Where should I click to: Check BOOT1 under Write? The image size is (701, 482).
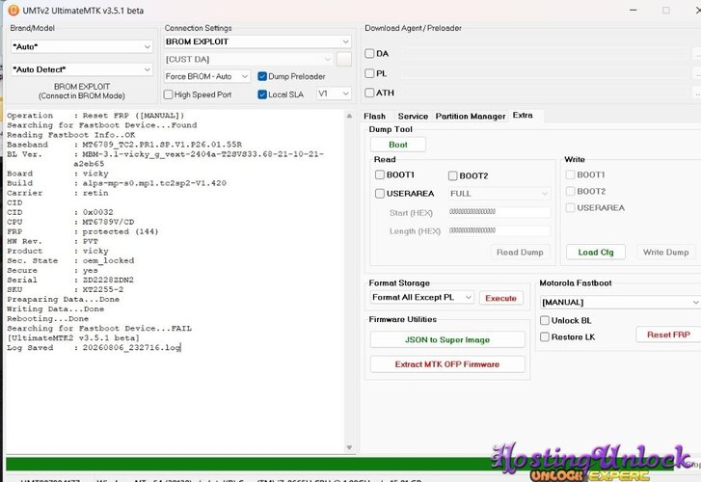pyautogui.click(x=570, y=174)
